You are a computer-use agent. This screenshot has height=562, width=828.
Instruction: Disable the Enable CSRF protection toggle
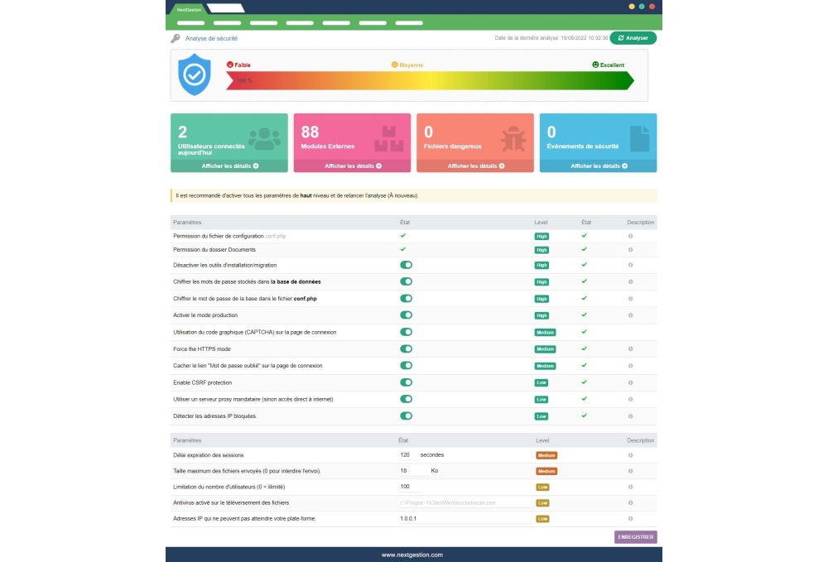point(406,382)
